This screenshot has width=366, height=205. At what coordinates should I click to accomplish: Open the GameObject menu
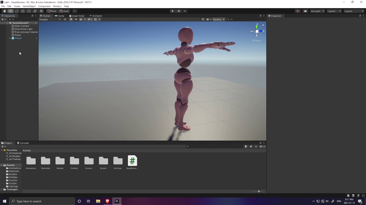(x=29, y=6)
